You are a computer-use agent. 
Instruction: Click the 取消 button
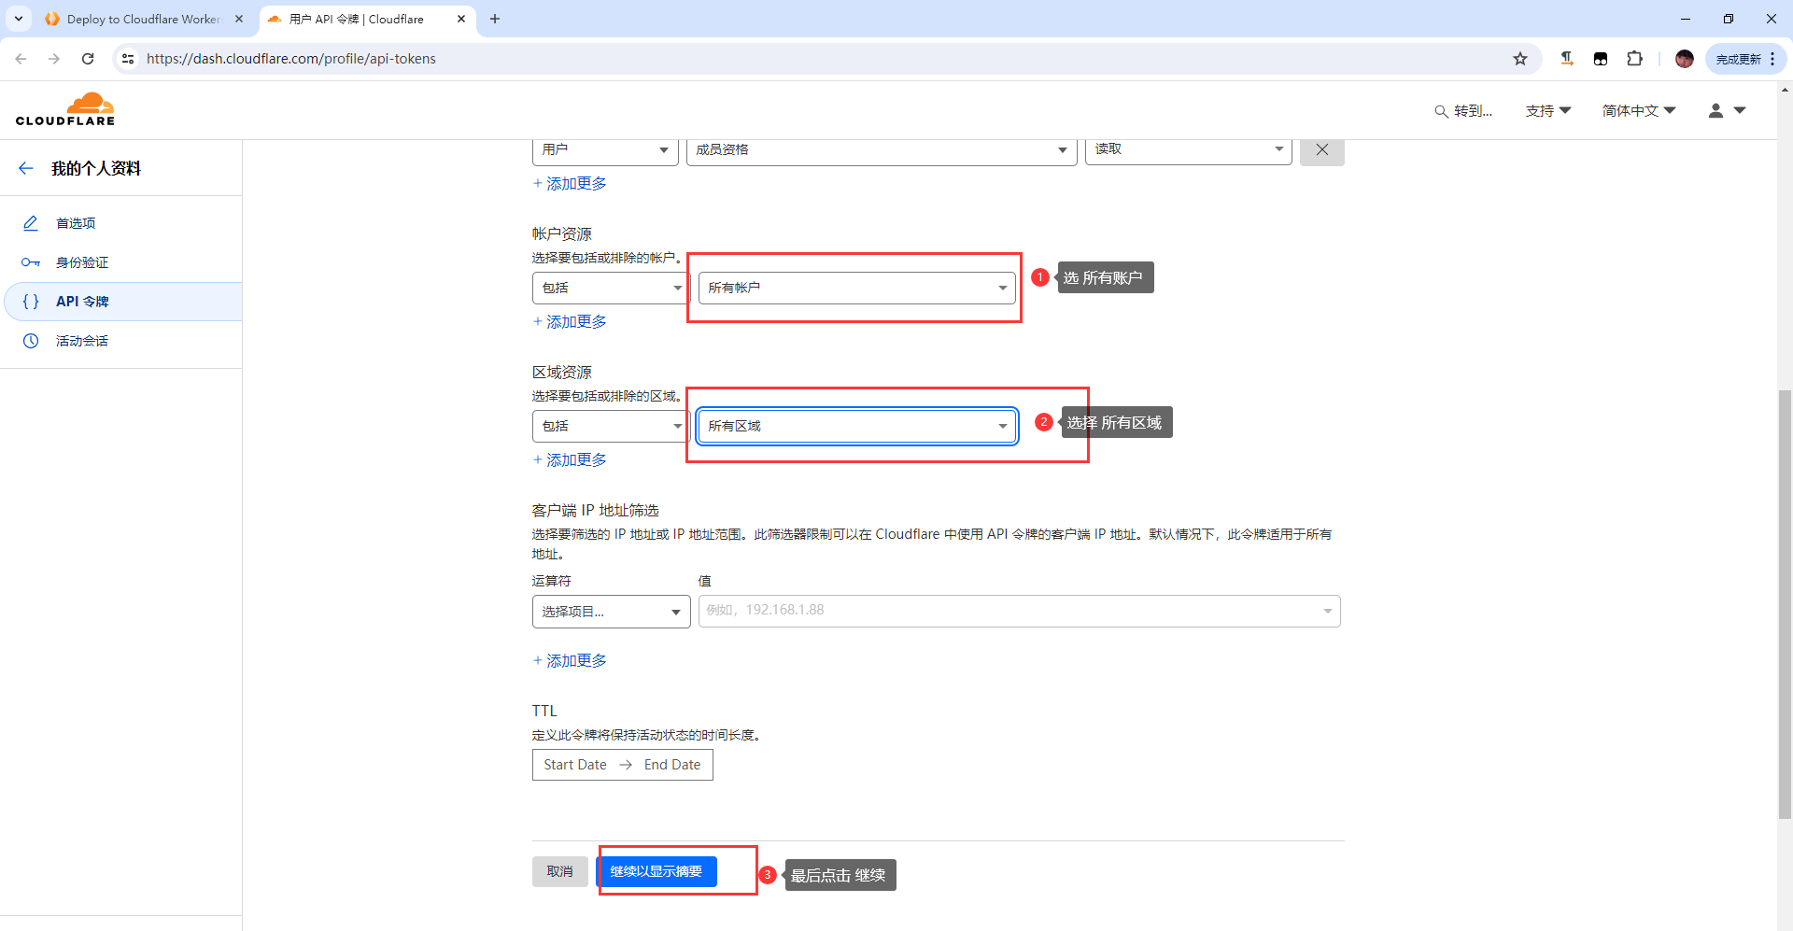(560, 871)
